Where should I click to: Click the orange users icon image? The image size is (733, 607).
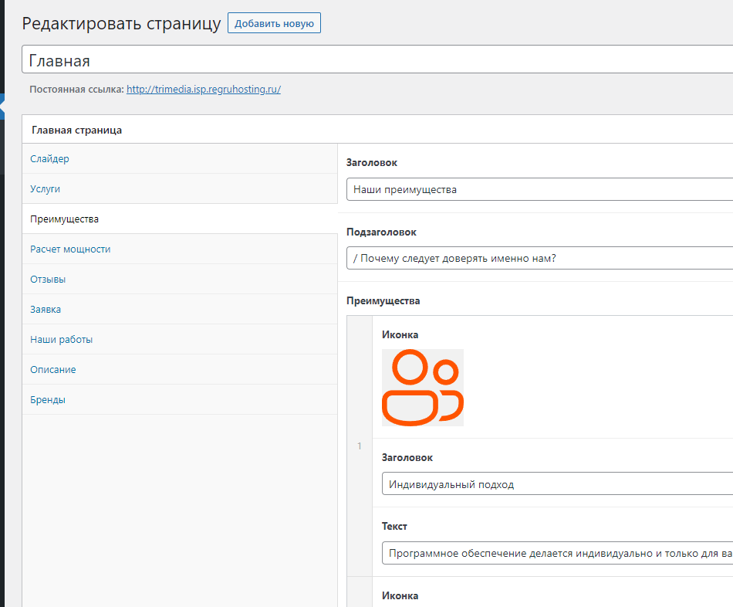423,388
